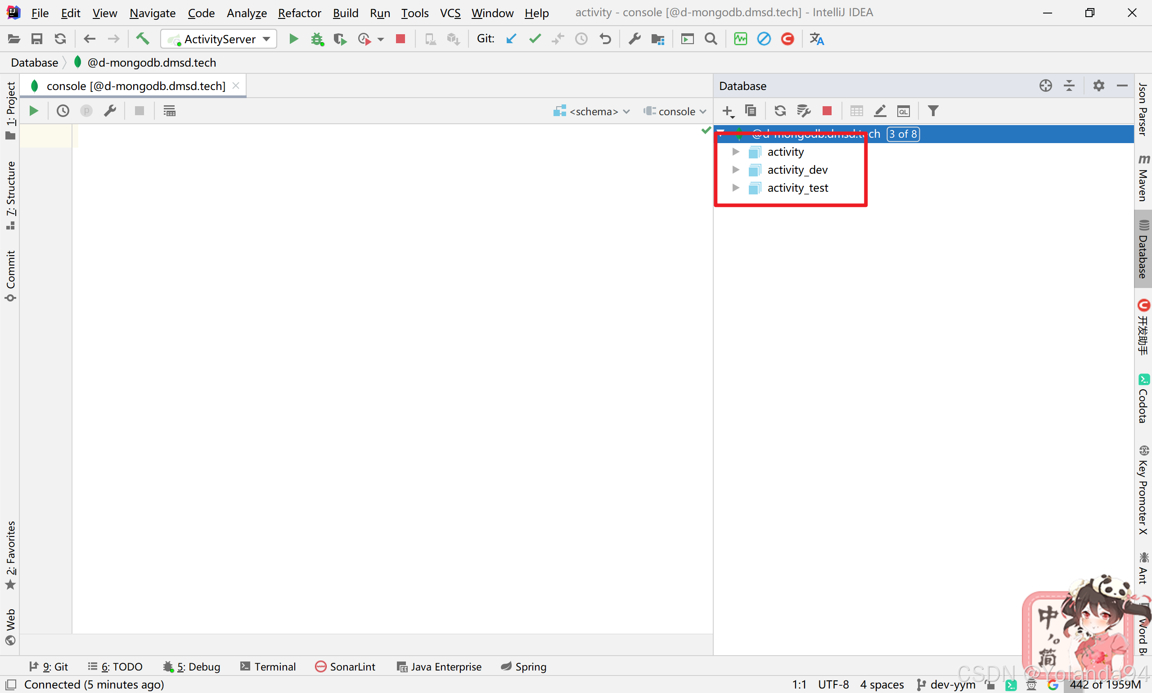1152x693 pixels.
Task: Open Database panel filter funnel icon
Action: 932,111
